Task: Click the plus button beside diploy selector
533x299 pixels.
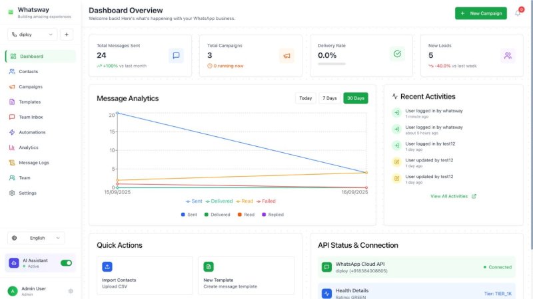Action: click(67, 35)
